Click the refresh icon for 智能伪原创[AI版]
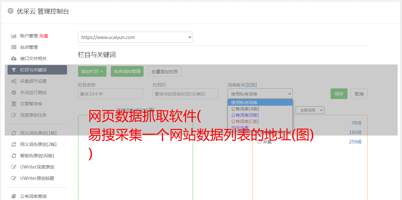The image size is (402, 200). click(14, 156)
